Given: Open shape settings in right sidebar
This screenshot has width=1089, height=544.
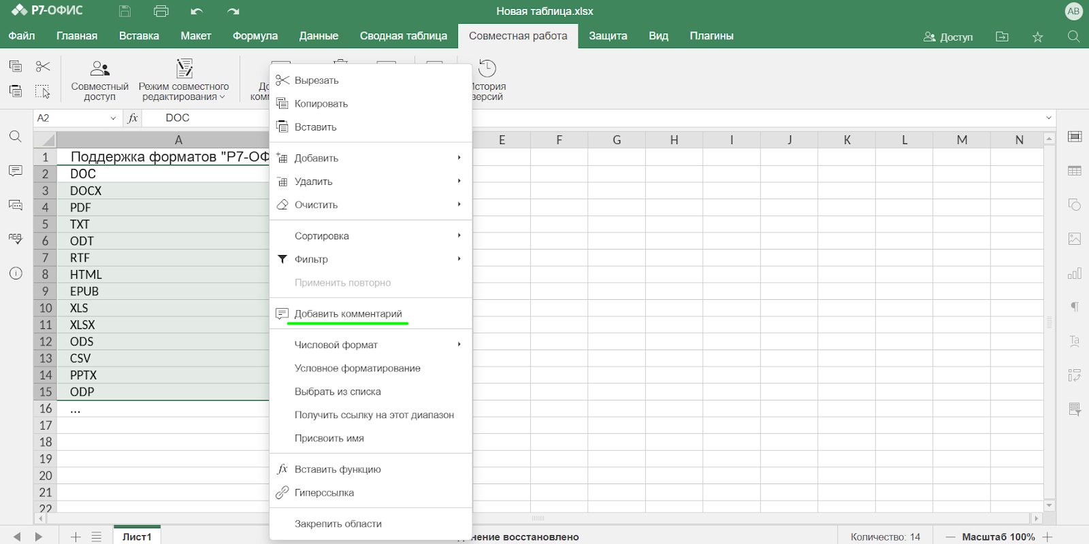Looking at the screenshot, I should point(1075,205).
